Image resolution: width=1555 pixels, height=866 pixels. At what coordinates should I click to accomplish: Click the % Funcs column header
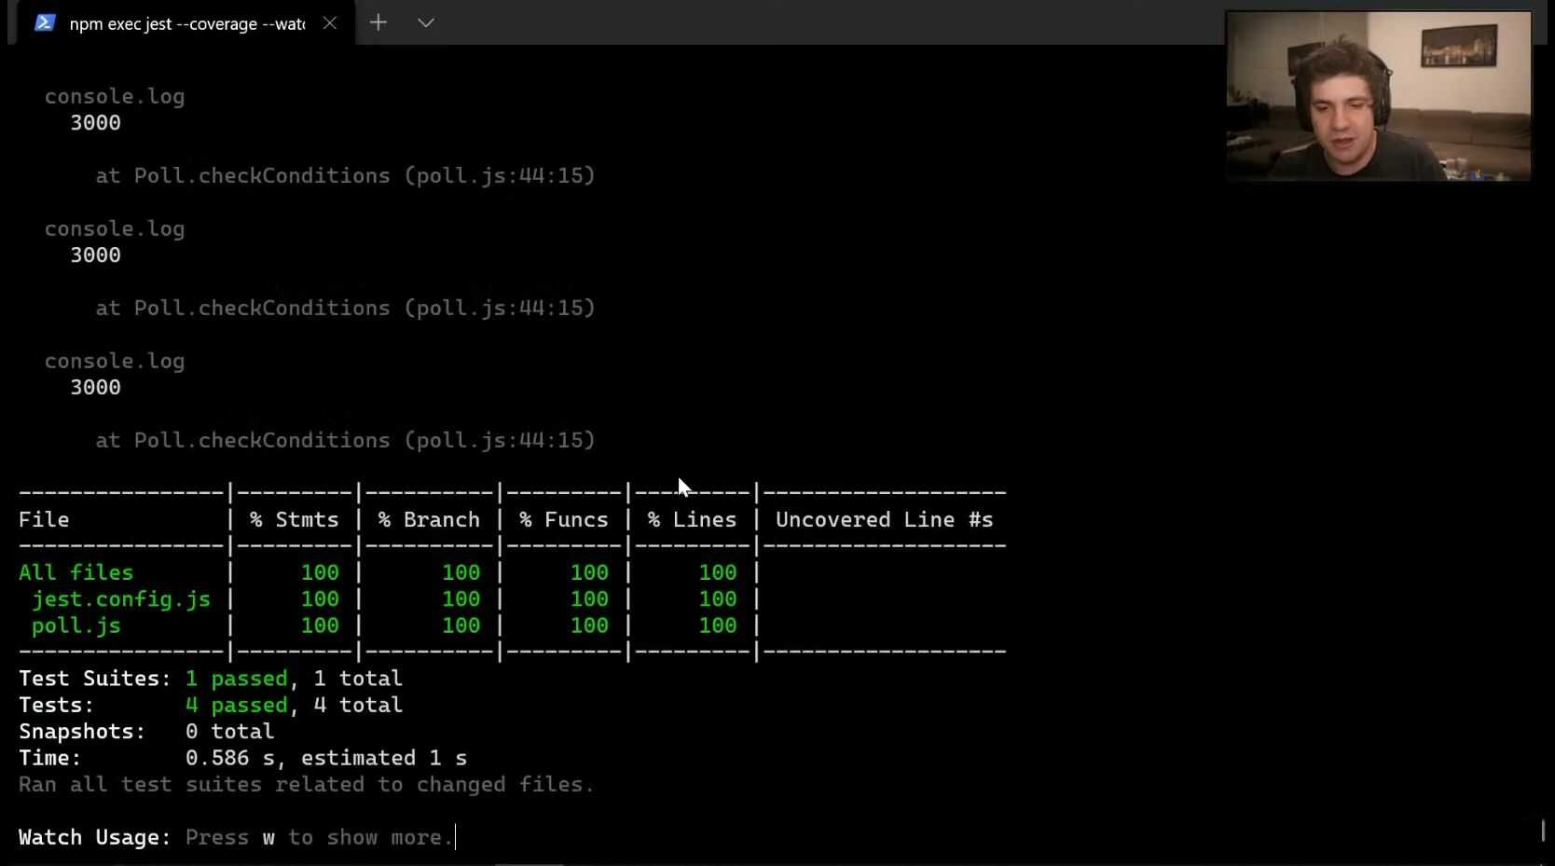click(564, 519)
